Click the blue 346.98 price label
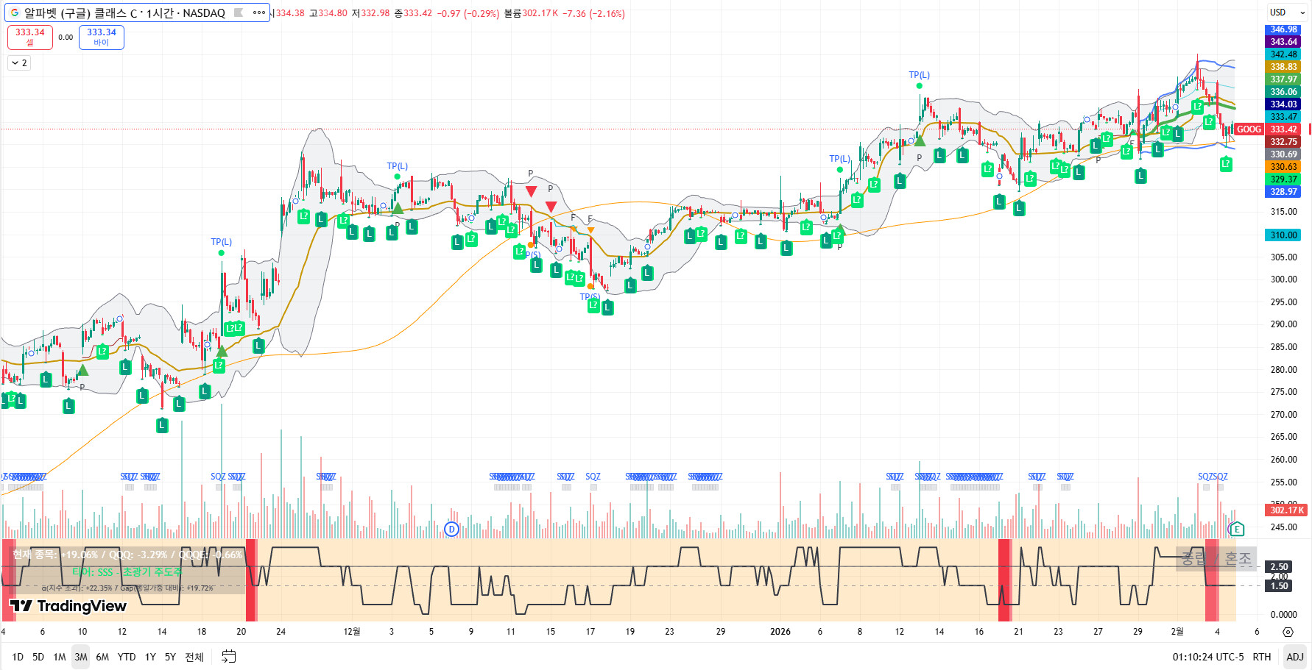The image size is (1312, 670). point(1283,29)
